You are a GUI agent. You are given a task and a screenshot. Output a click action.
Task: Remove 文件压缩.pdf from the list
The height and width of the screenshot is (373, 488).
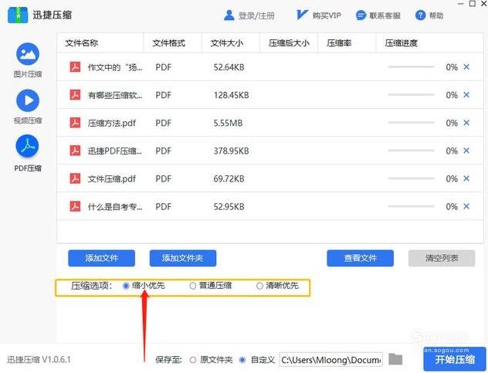coord(466,178)
